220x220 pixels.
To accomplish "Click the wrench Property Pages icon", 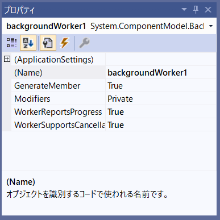I will click(x=84, y=43).
